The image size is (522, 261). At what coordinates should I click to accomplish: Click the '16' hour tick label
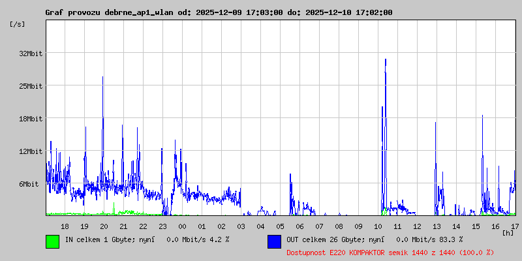(x=495, y=226)
